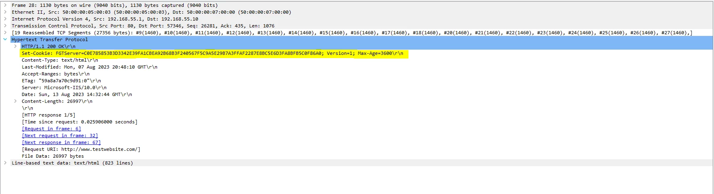Select the Last-Modified header row
The height and width of the screenshot is (194, 714).
pyautogui.click(x=90, y=67)
